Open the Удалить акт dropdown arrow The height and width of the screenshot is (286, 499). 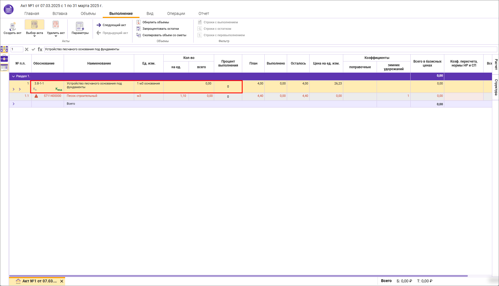pos(56,36)
